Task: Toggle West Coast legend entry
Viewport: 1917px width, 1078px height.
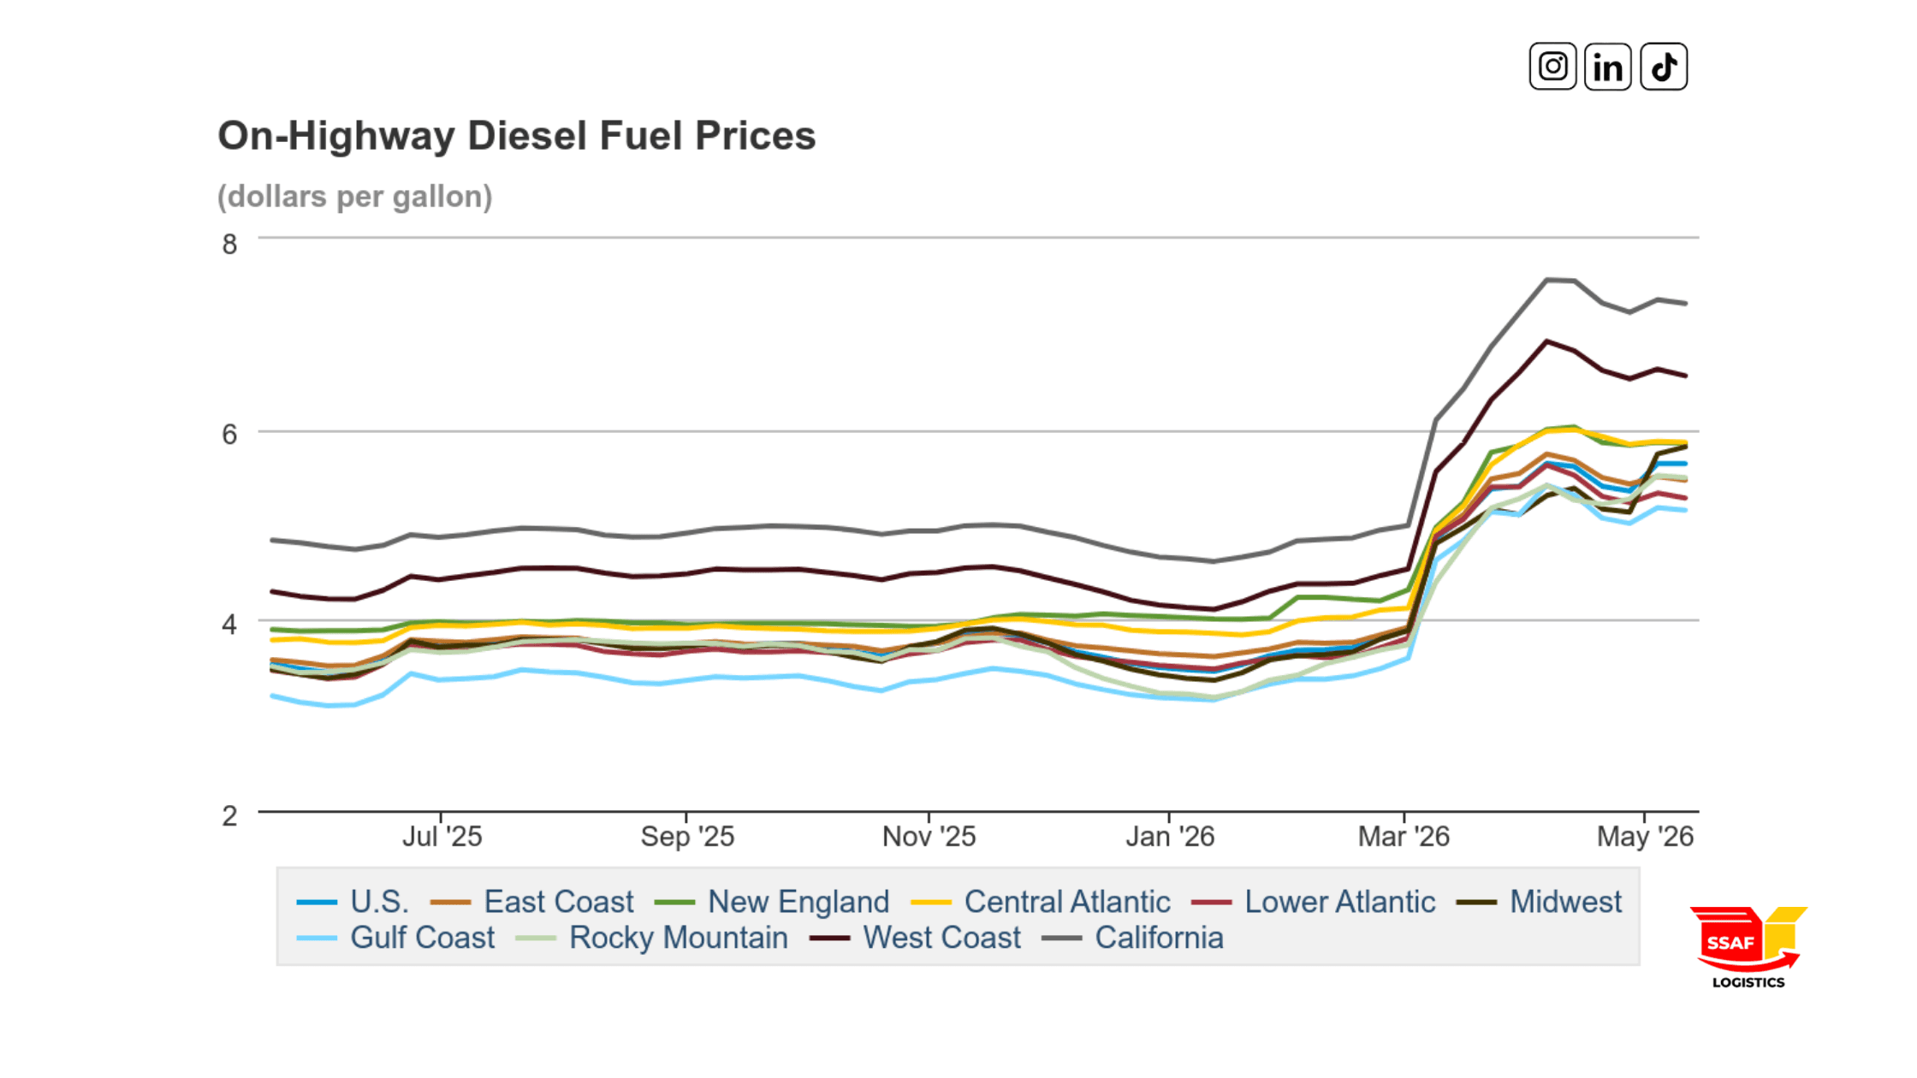Action: 915,938
